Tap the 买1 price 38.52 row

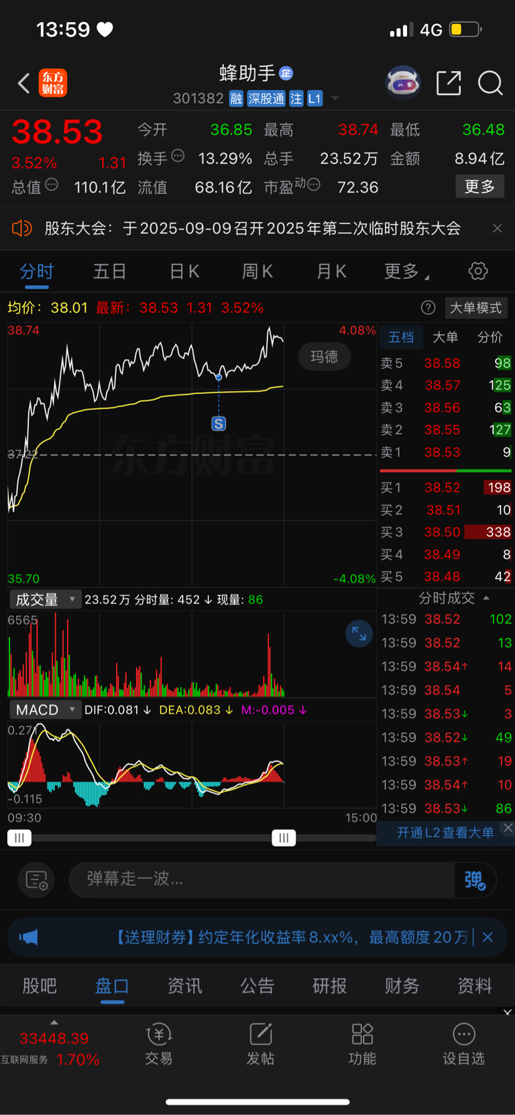coord(445,488)
